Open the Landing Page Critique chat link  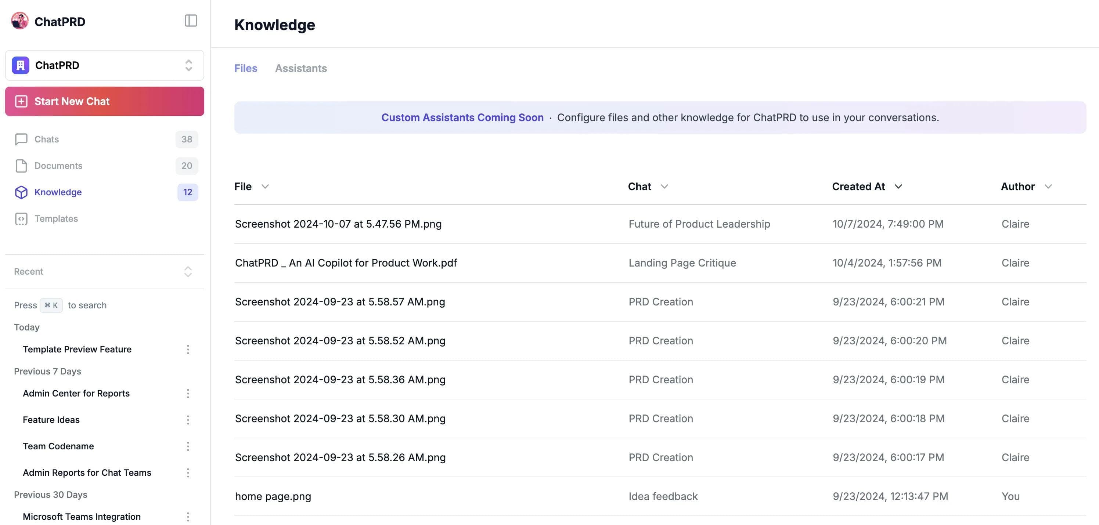click(682, 263)
